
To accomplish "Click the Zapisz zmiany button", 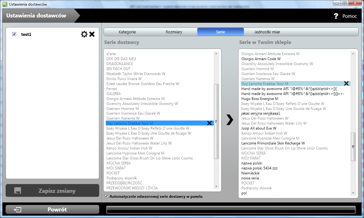I will click(x=53, y=191).
